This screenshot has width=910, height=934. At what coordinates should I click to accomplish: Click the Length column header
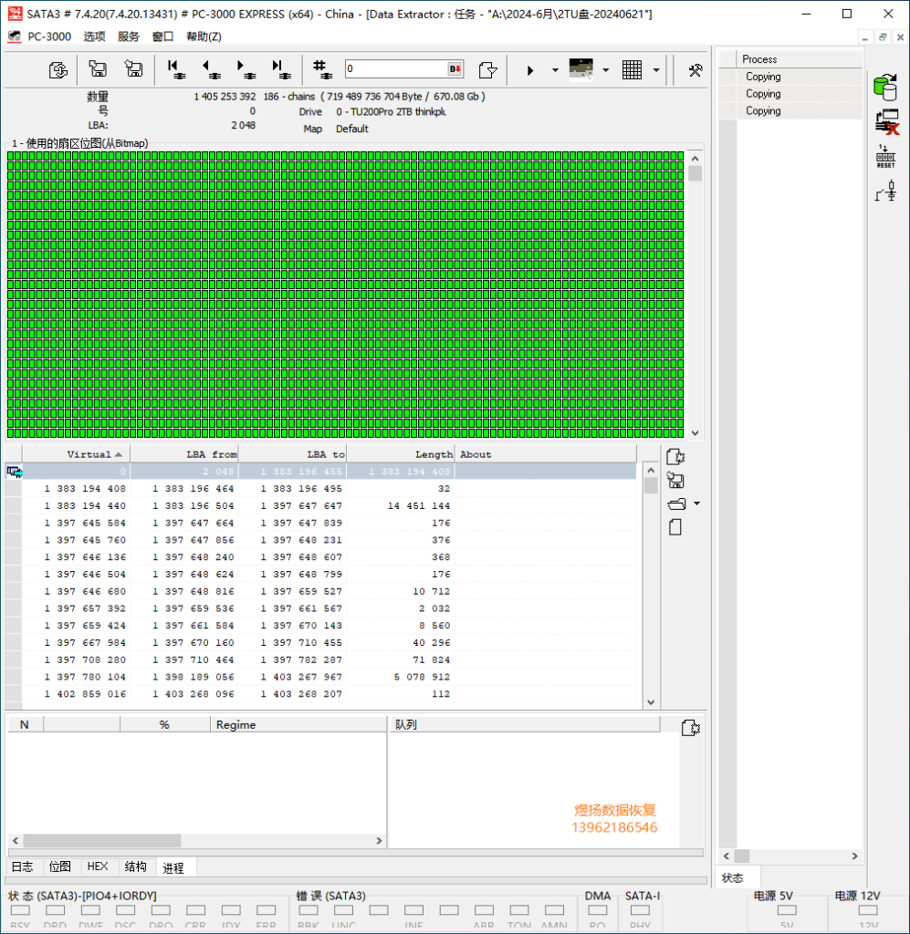pos(401,454)
